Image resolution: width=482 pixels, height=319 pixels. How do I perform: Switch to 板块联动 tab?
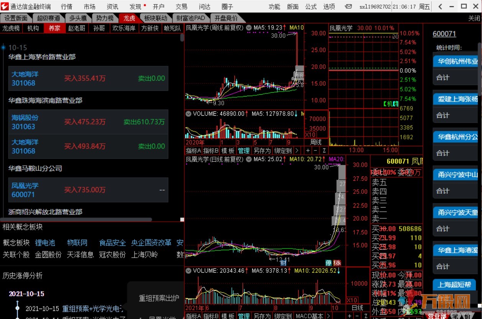click(x=156, y=18)
